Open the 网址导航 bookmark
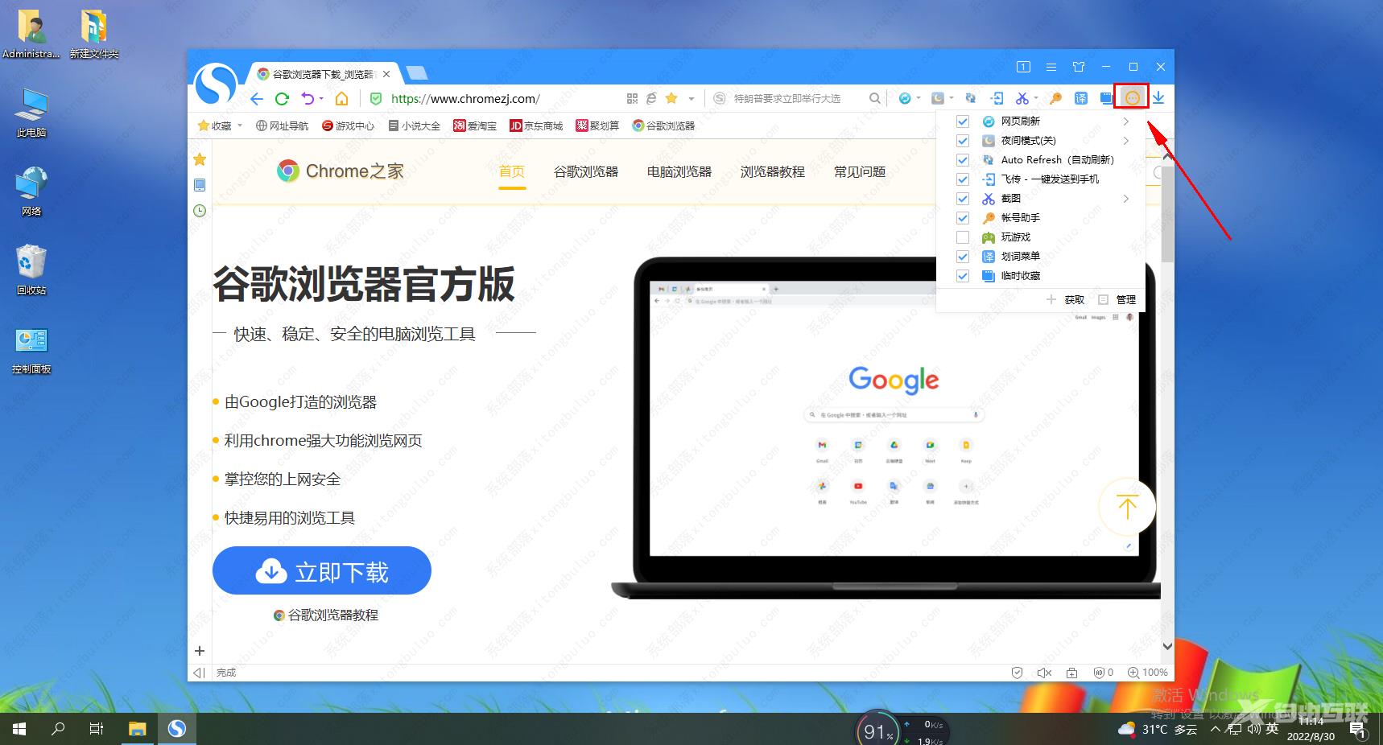 coord(282,126)
